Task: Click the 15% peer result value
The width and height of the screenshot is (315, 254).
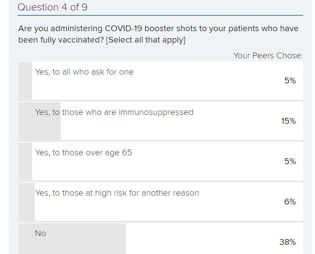Action: pos(288,121)
